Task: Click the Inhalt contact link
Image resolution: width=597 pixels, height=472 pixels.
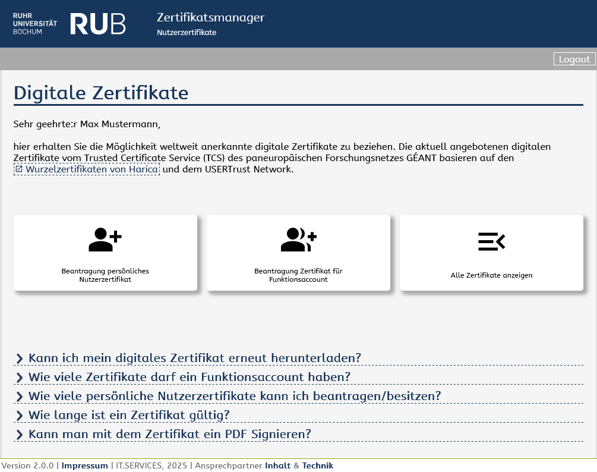Action: (277, 465)
